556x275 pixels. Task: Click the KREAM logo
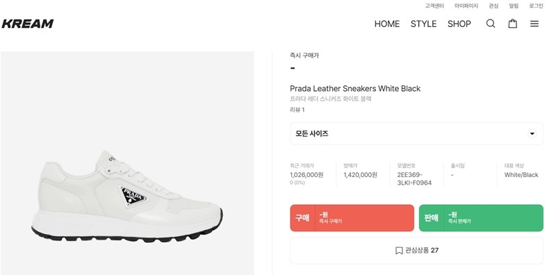point(28,24)
